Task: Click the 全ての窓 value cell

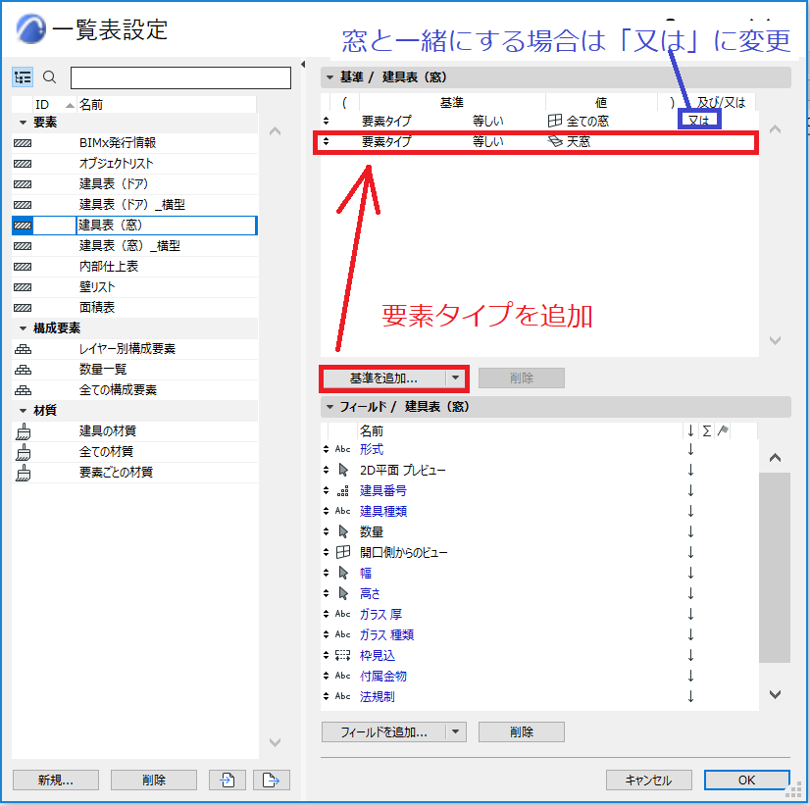Action: click(587, 121)
